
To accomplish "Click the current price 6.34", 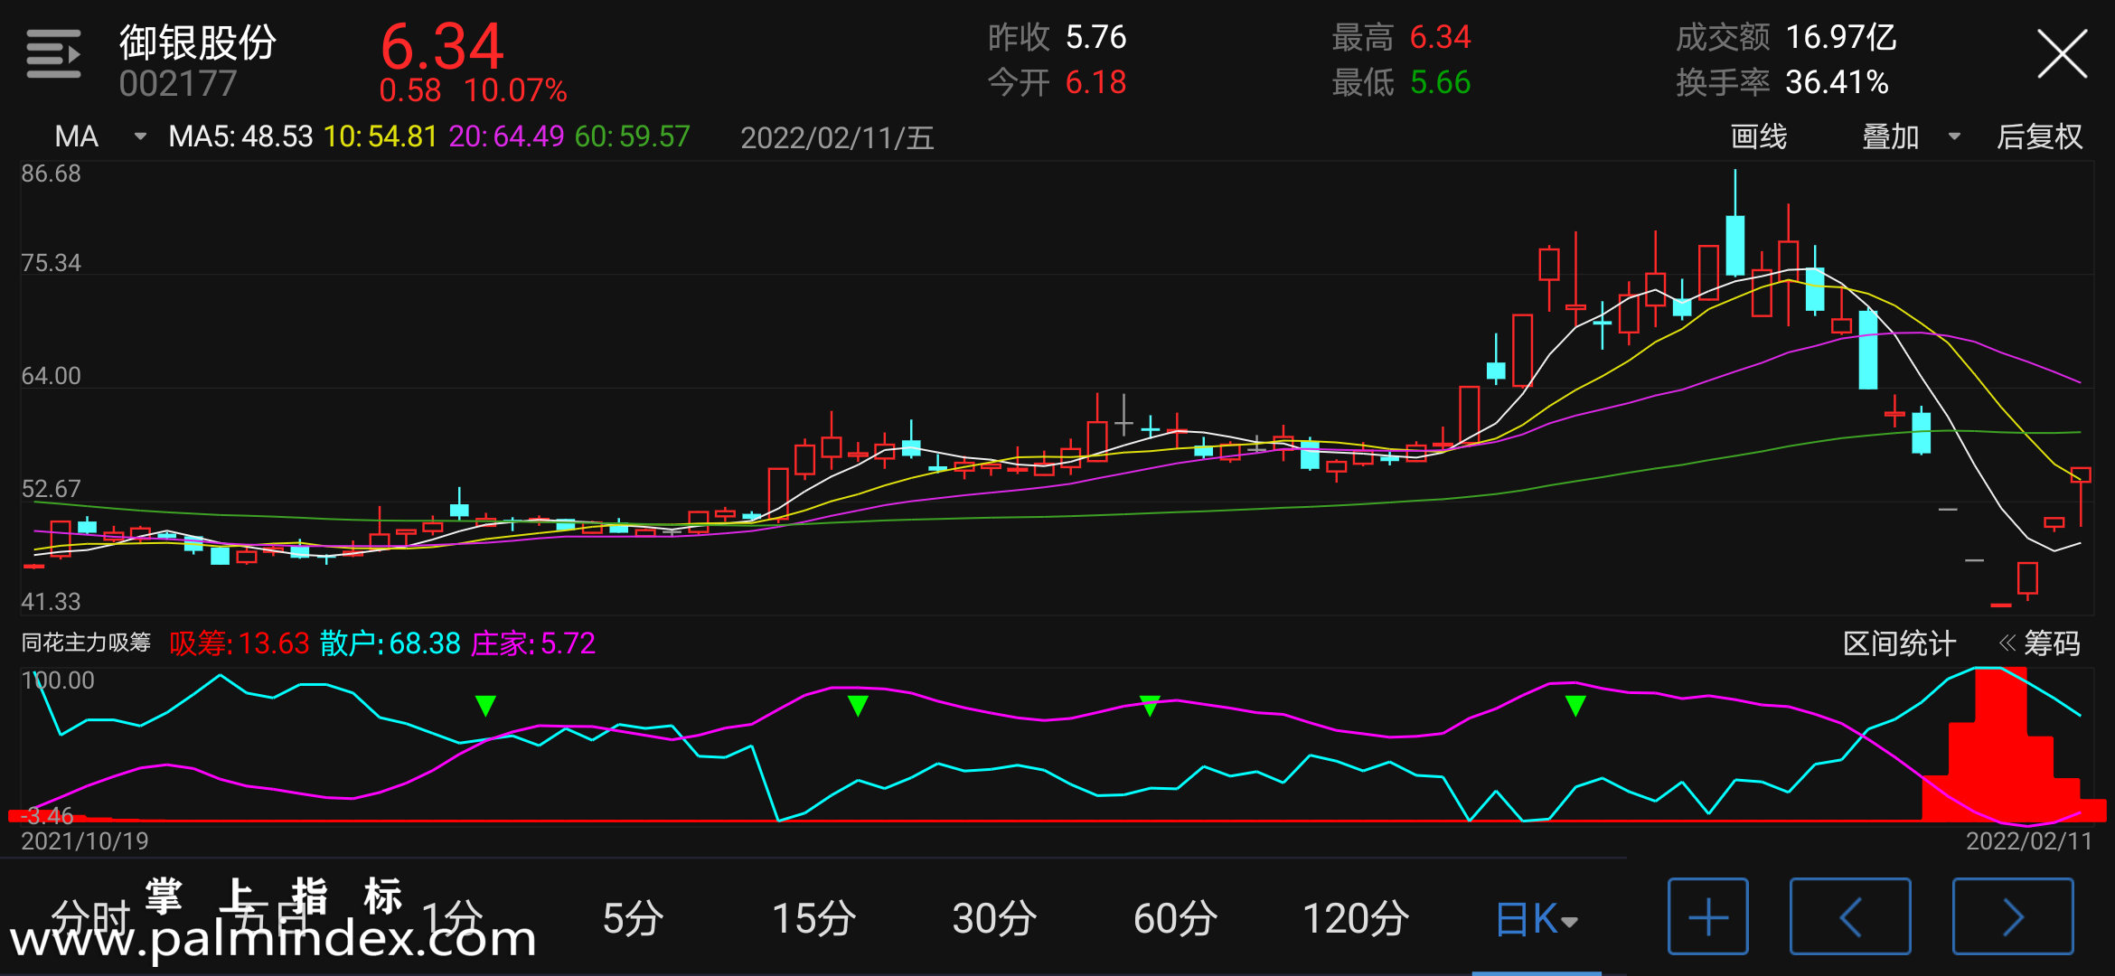I will click(442, 46).
